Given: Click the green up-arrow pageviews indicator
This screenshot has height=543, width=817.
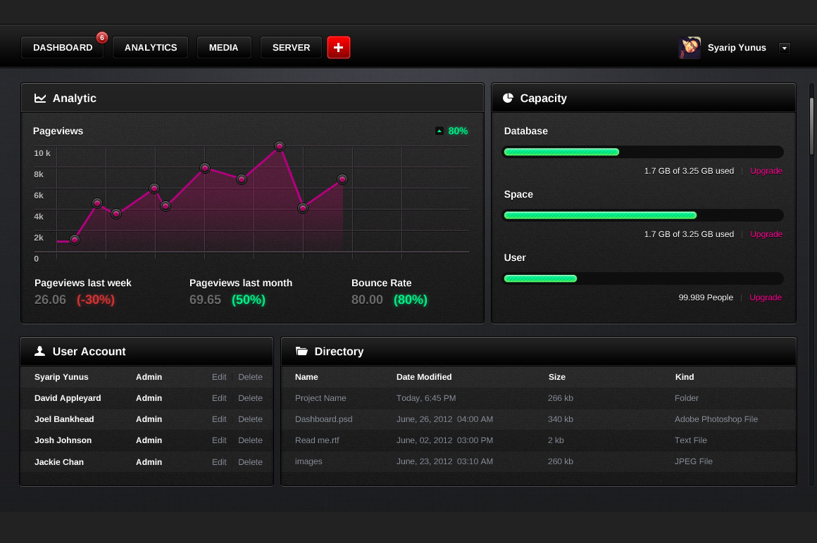Looking at the screenshot, I should [x=439, y=131].
